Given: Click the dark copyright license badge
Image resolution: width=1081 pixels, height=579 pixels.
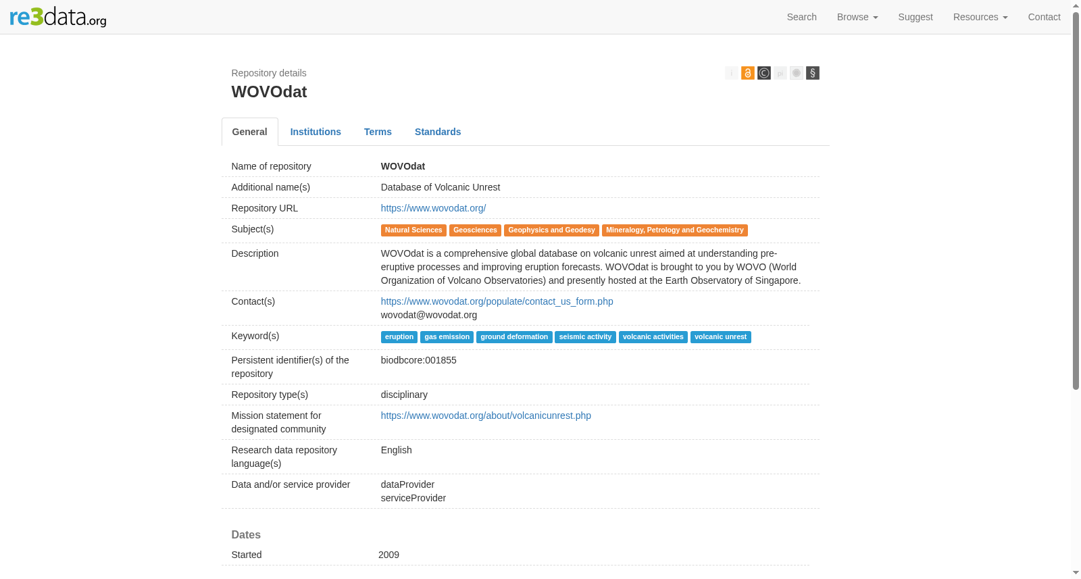Looking at the screenshot, I should coord(764,73).
